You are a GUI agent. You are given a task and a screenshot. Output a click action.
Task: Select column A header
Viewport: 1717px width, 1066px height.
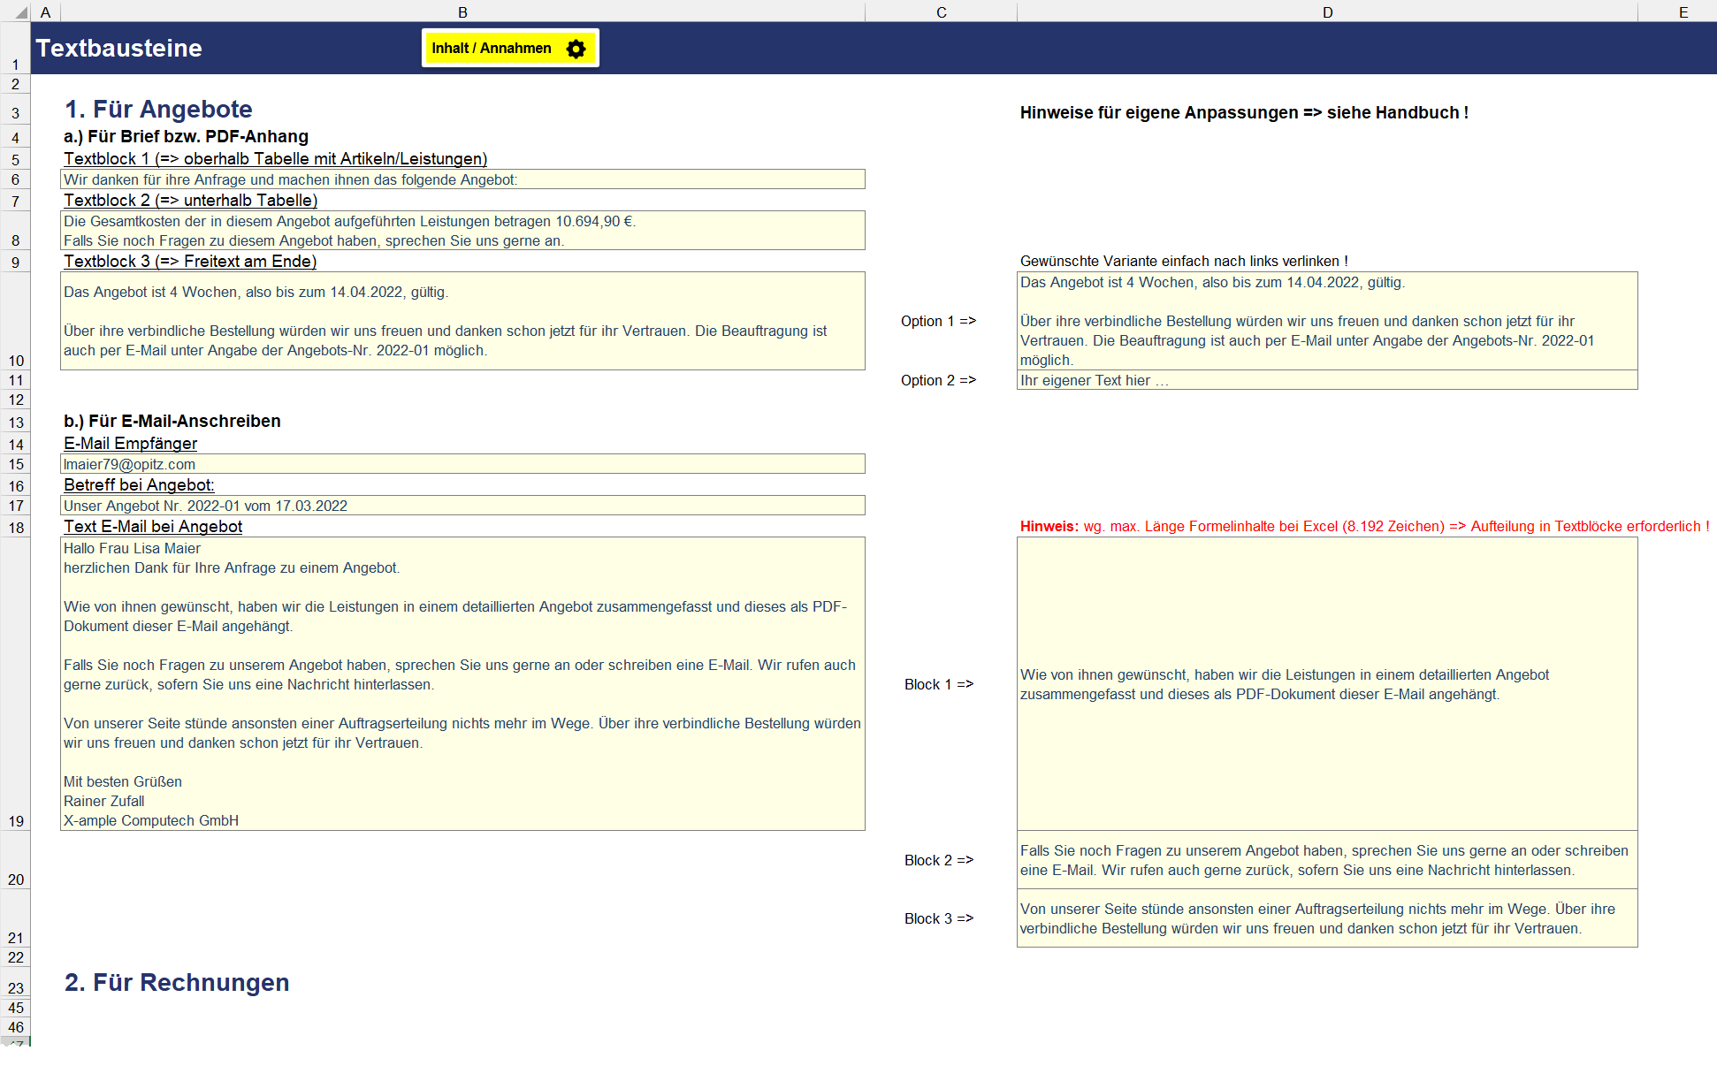(x=45, y=11)
